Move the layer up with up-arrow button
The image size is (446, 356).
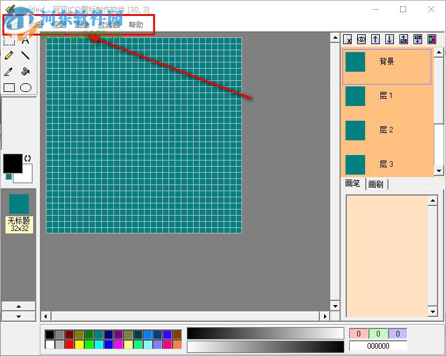[376, 39]
